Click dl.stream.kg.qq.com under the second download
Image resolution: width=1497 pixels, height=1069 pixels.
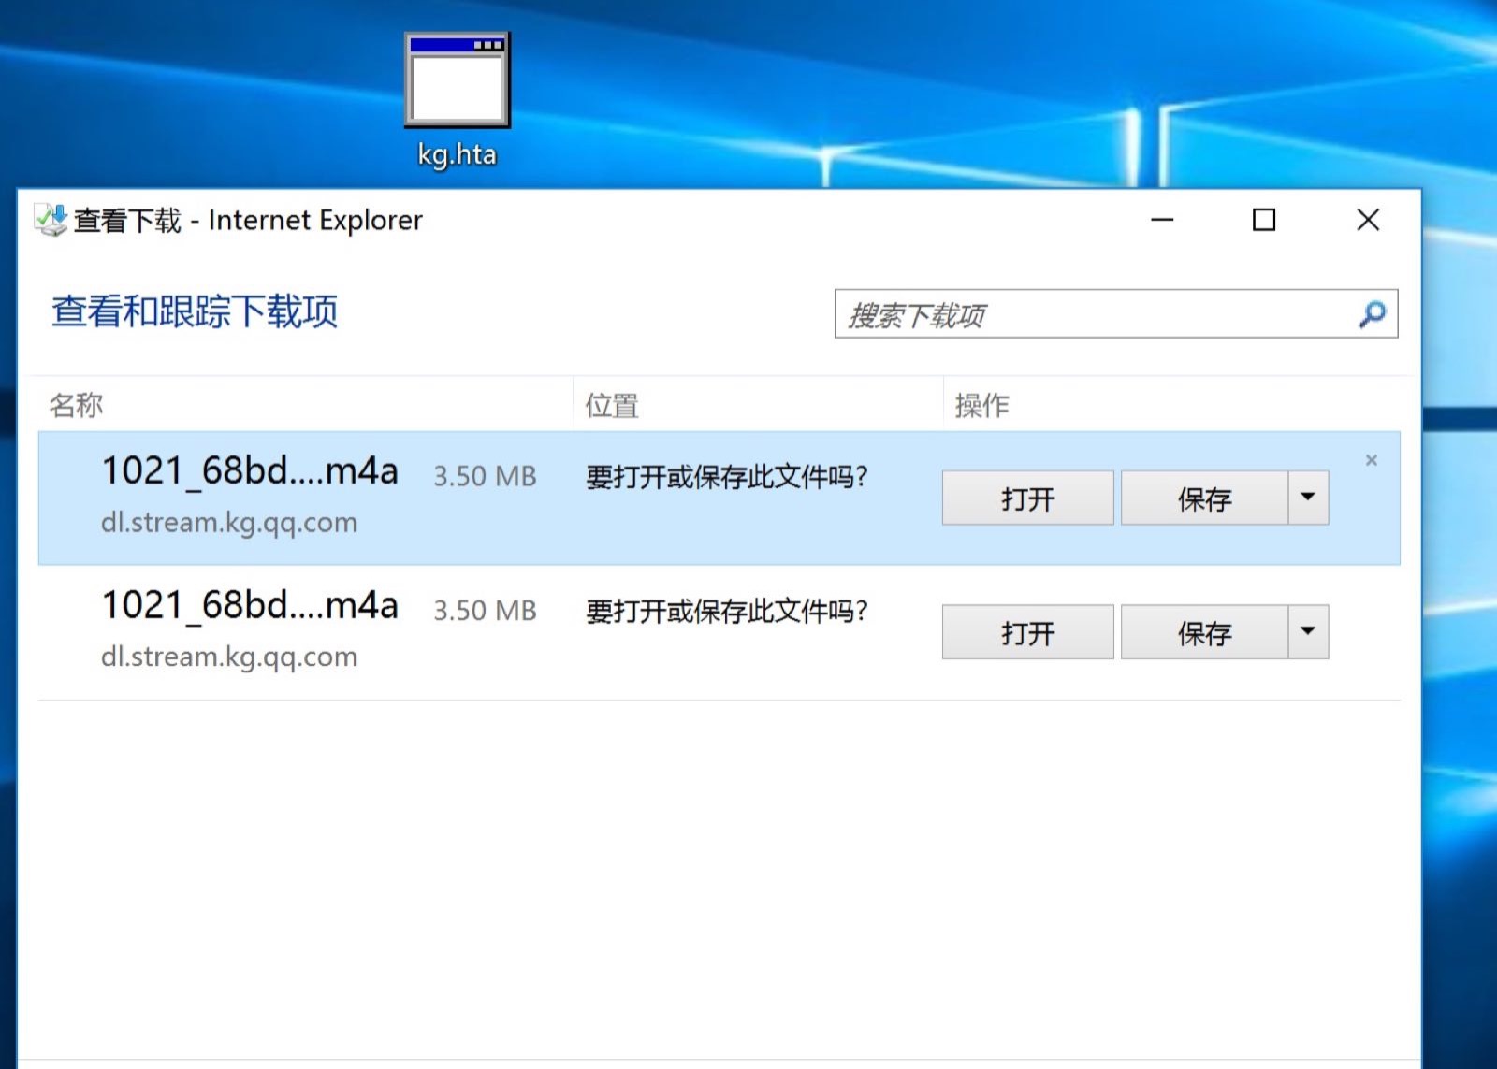[x=229, y=657]
